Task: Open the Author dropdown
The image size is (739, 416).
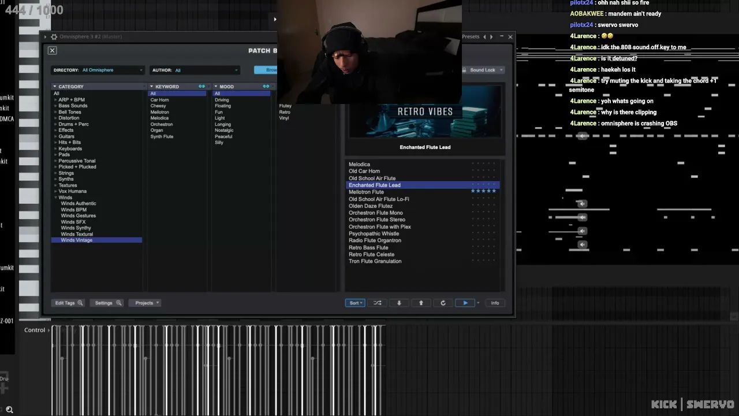Action: [x=195, y=70]
